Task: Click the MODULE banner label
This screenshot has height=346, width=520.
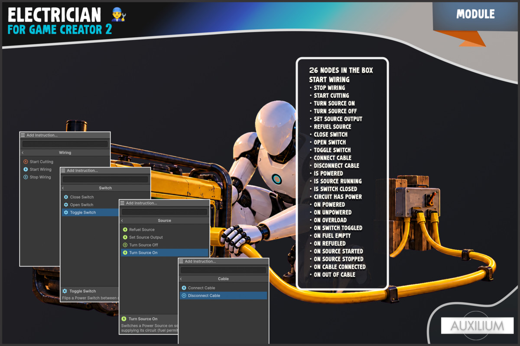Action: [x=475, y=14]
